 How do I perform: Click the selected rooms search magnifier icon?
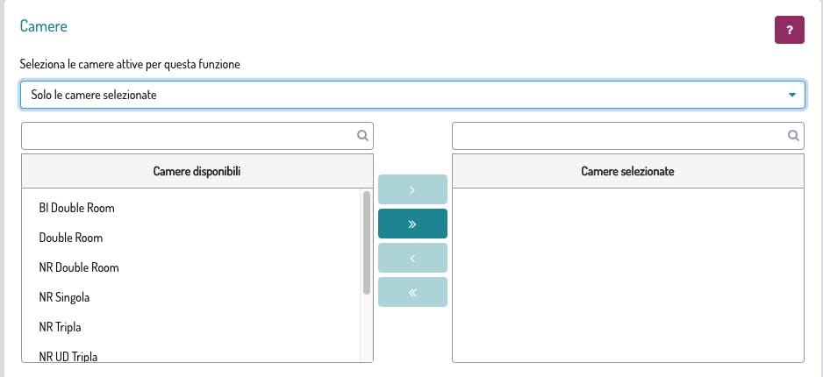(792, 136)
